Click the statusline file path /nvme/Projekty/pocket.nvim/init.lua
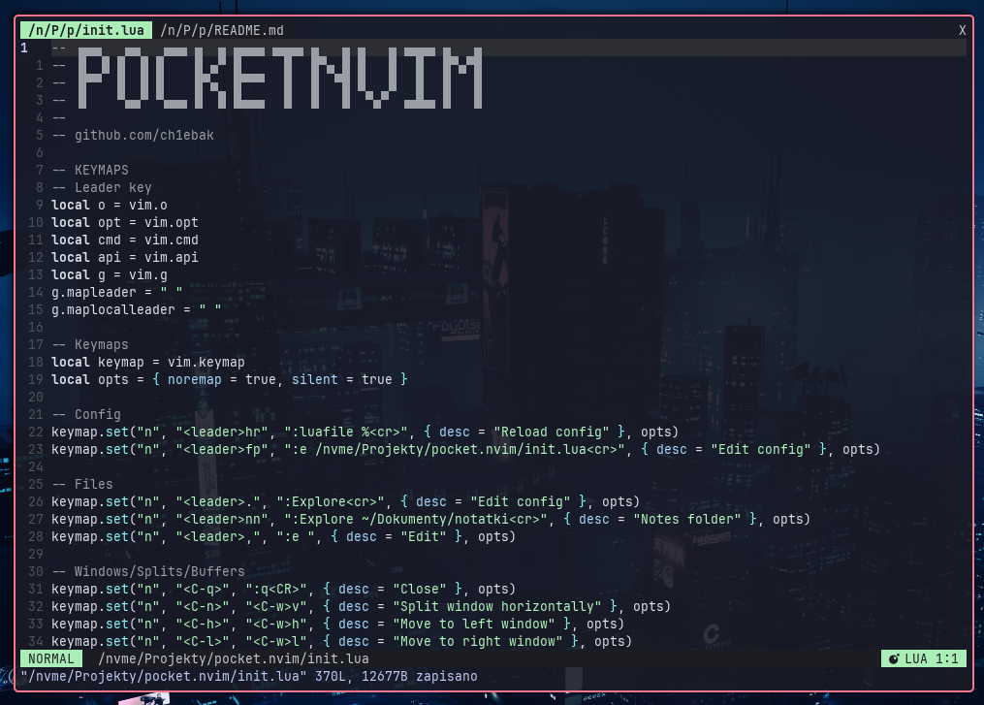 click(x=234, y=658)
